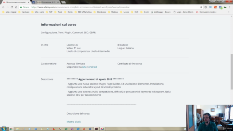Follow the Android link
Viewport: 233px width, 131px height.
click(92, 67)
